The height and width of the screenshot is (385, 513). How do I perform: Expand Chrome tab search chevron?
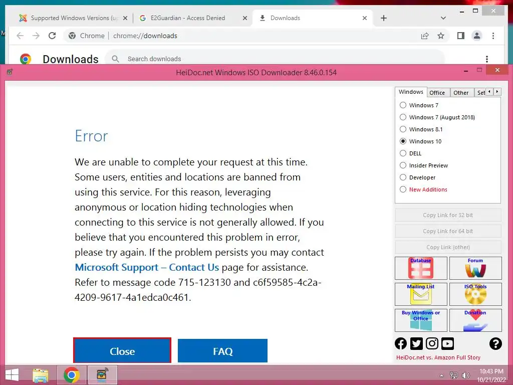point(443,18)
